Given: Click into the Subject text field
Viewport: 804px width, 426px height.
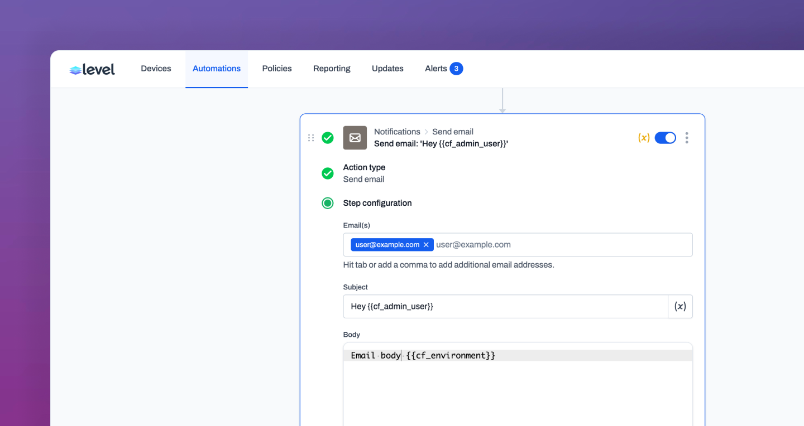Looking at the screenshot, I should coord(506,307).
